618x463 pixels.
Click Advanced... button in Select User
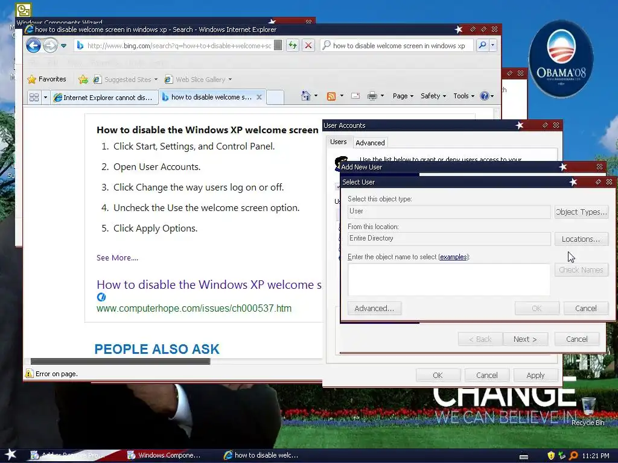click(x=374, y=308)
